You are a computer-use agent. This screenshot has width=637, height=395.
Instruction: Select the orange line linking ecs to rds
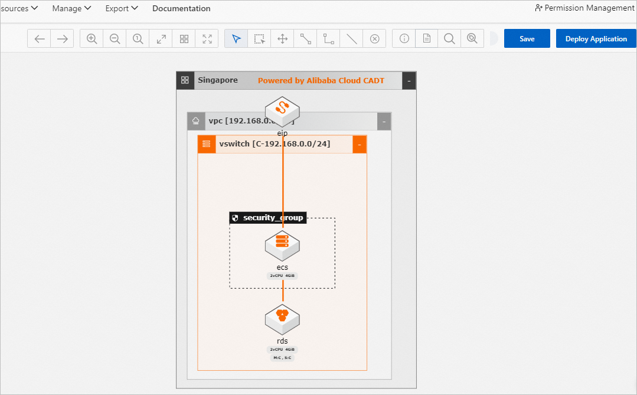(x=283, y=290)
